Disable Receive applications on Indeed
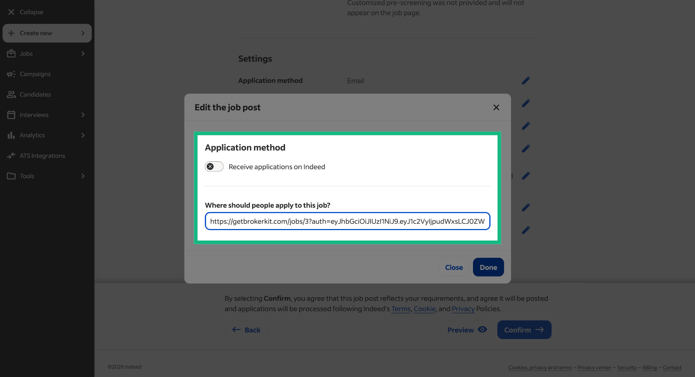The height and width of the screenshot is (377, 695). point(214,166)
